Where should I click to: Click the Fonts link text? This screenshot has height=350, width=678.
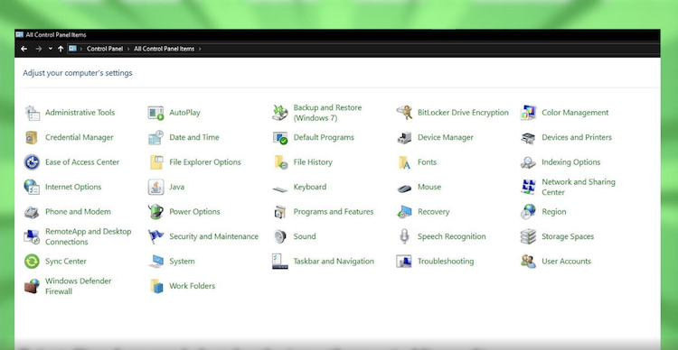pos(427,162)
